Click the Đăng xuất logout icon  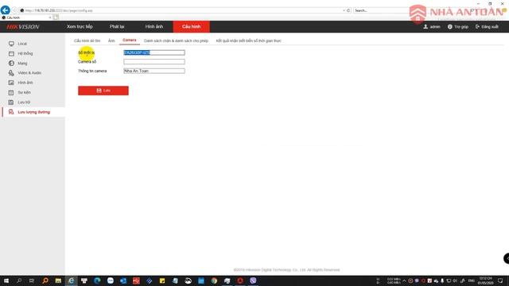click(x=477, y=26)
